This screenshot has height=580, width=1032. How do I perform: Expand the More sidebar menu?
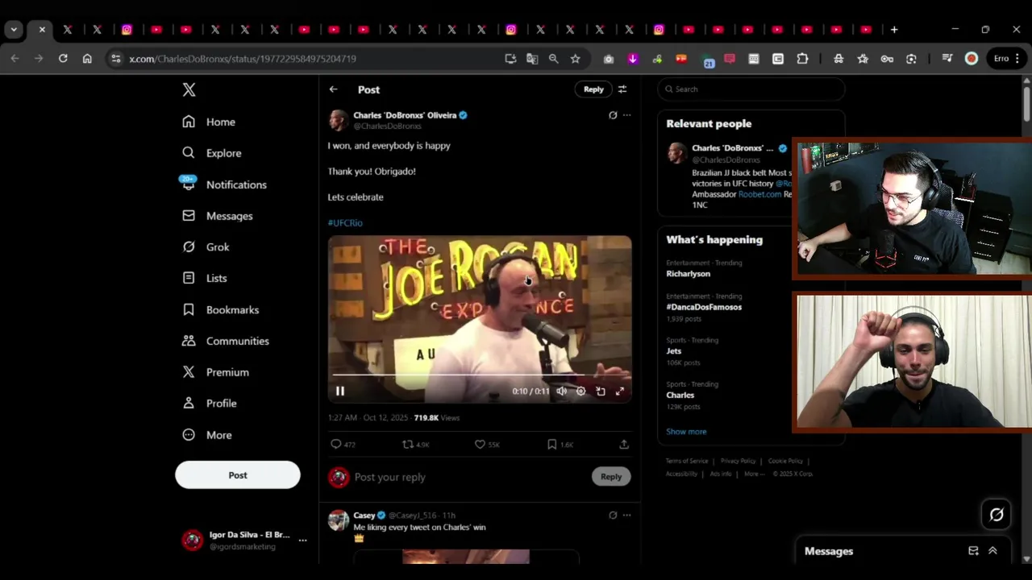point(206,435)
